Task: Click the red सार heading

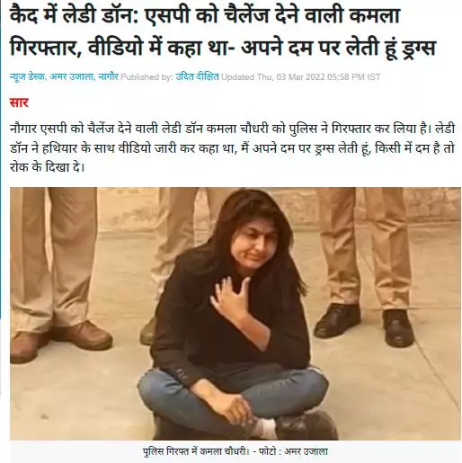Action: (x=19, y=102)
